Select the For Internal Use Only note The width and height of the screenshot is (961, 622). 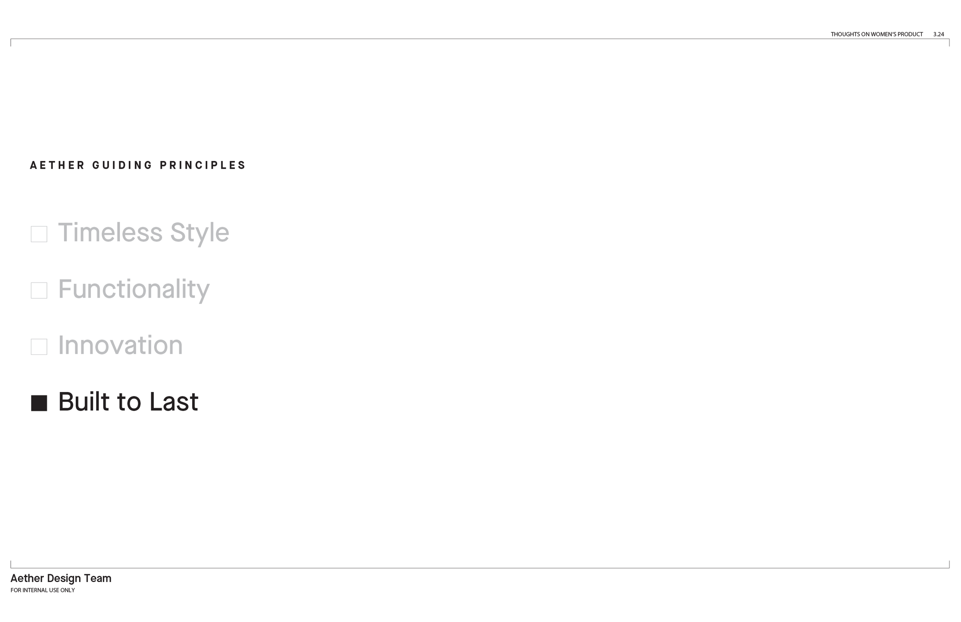[x=43, y=590]
